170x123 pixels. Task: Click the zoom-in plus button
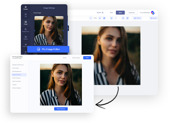100,18
